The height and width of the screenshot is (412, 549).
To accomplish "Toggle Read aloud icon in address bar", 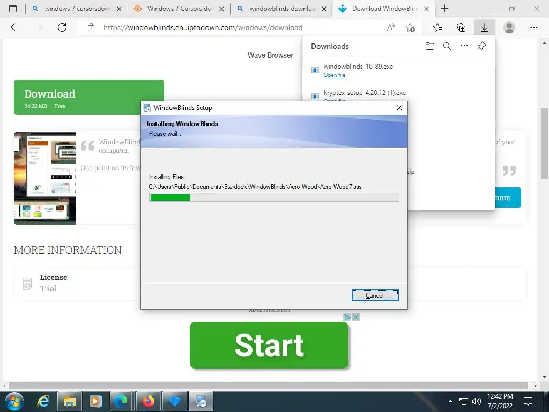I will click(391, 27).
